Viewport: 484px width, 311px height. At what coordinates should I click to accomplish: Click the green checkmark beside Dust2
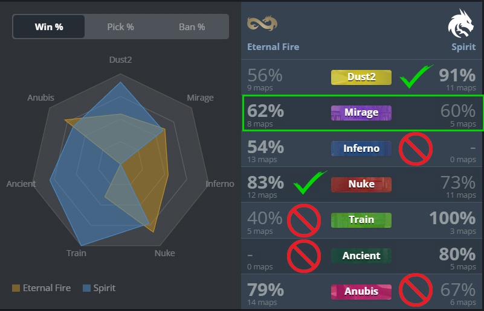tap(416, 77)
